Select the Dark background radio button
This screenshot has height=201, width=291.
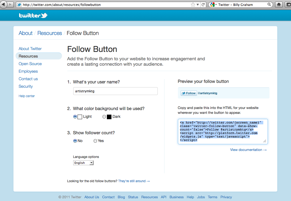point(104,117)
